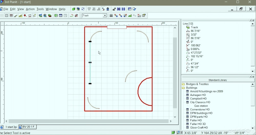
Task: Click the canvas horizontal scrollbar right arrow
Action: [x=170, y=121]
